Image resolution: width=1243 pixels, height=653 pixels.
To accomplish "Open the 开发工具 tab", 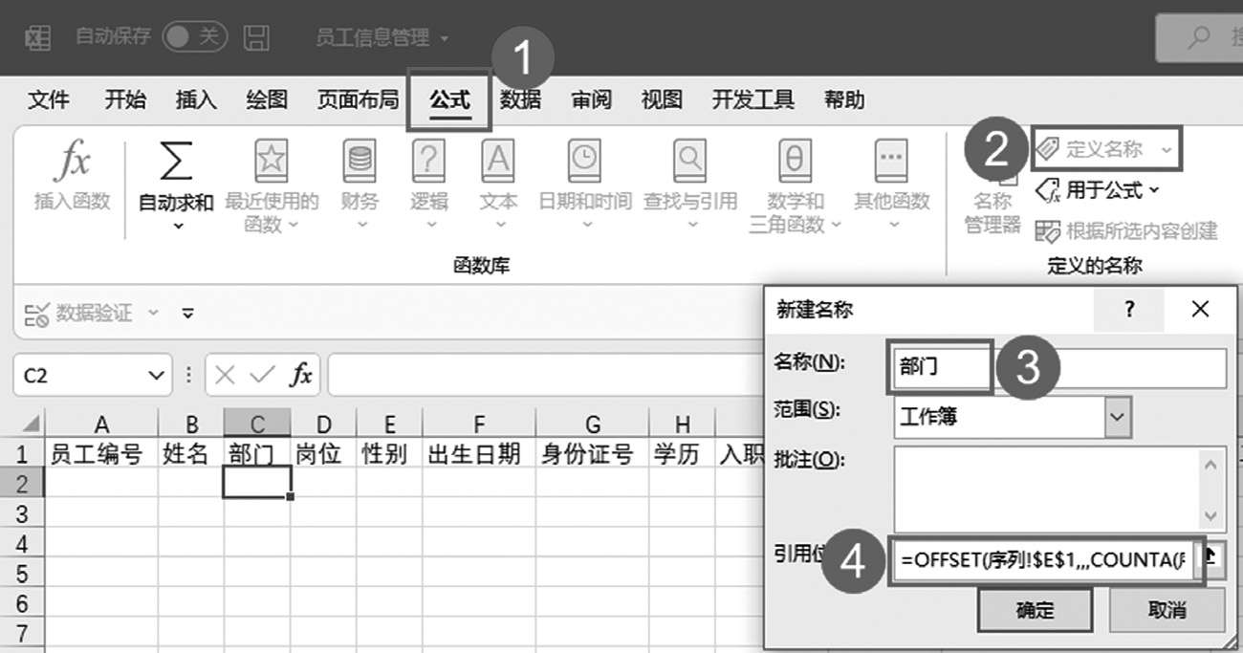I will (x=753, y=99).
